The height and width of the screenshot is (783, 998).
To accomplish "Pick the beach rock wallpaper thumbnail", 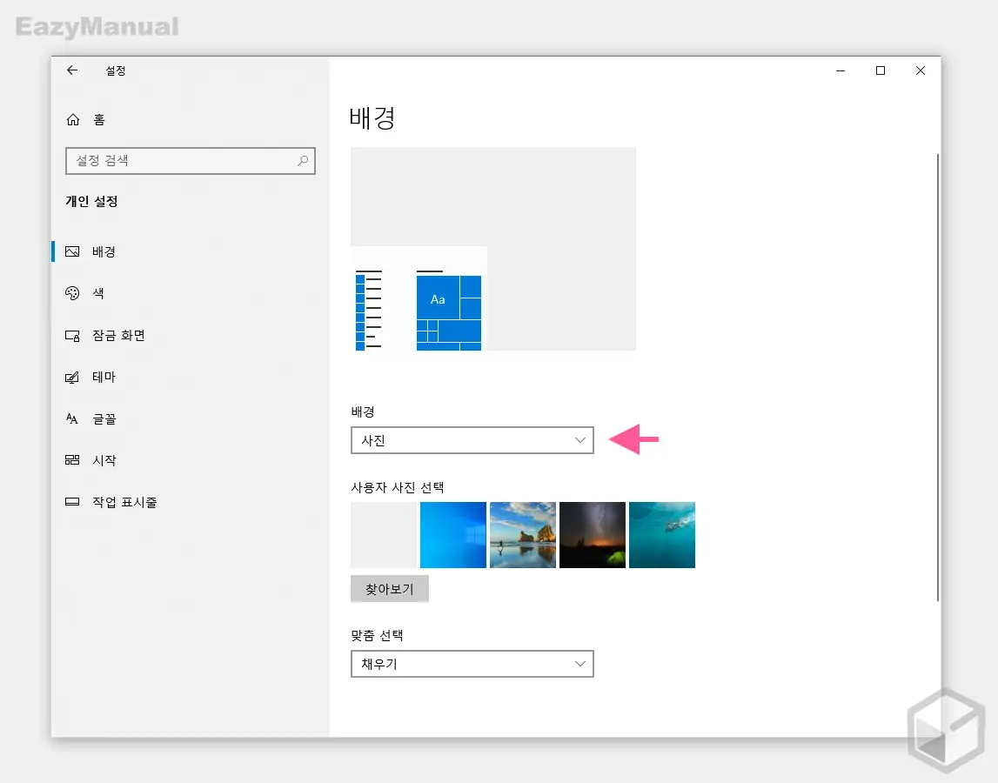I will click(522, 535).
